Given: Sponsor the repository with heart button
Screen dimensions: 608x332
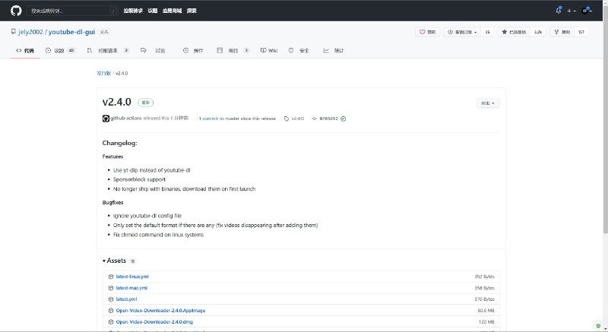Looking at the screenshot, I should (428, 32).
